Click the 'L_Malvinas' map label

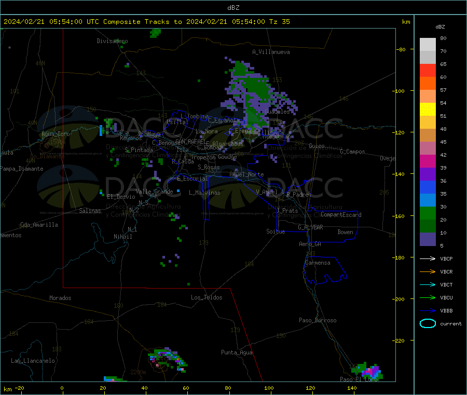[x=204, y=193]
